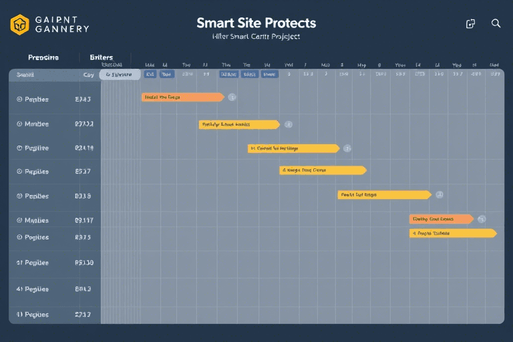Toggle the circle beside the first task row
This screenshot has height=342, width=513.
(x=19, y=99)
